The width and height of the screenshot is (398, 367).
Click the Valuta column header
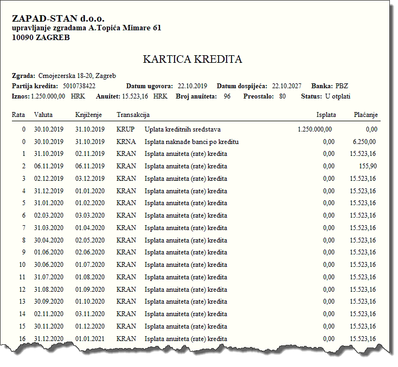43,115
